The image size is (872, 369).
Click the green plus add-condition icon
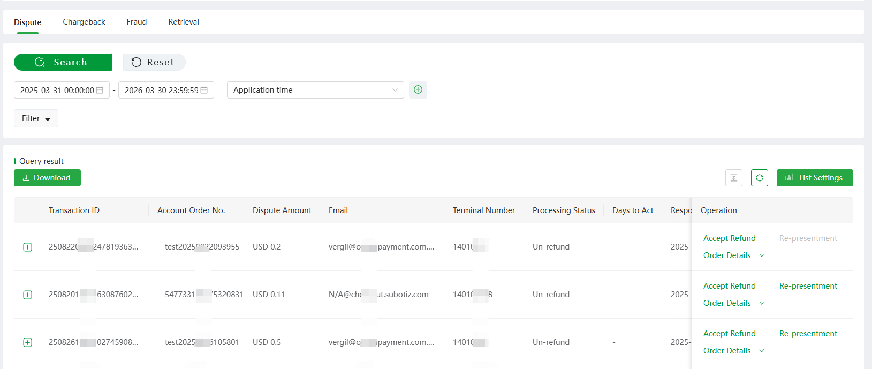pos(418,90)
